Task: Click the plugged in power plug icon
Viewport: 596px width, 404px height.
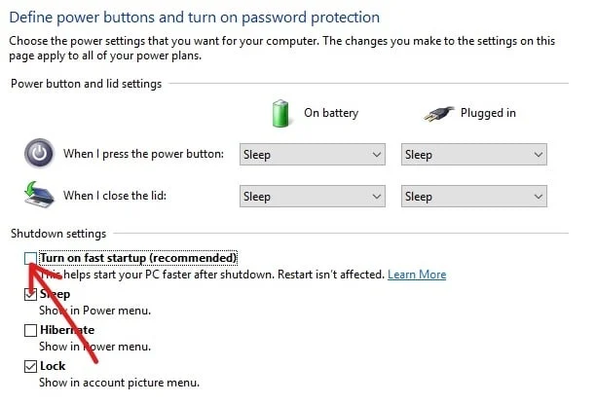Action: coord(438,113)
